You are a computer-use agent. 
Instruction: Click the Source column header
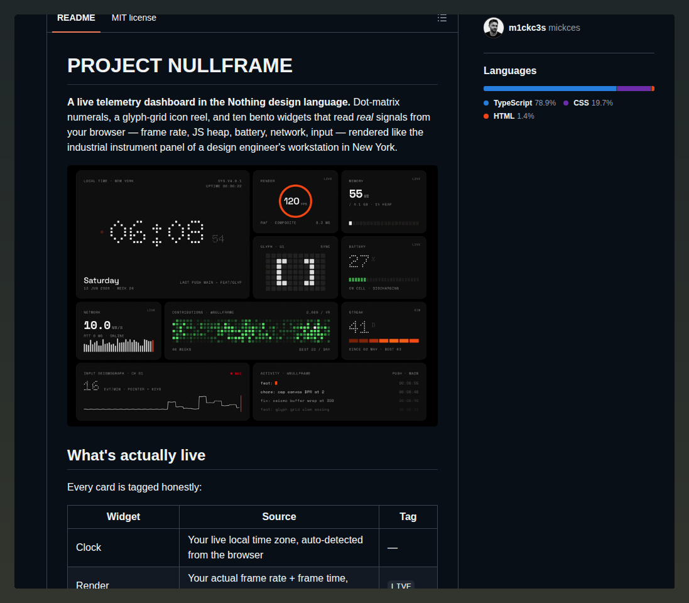pyautogui.click(x=279, y=517)
